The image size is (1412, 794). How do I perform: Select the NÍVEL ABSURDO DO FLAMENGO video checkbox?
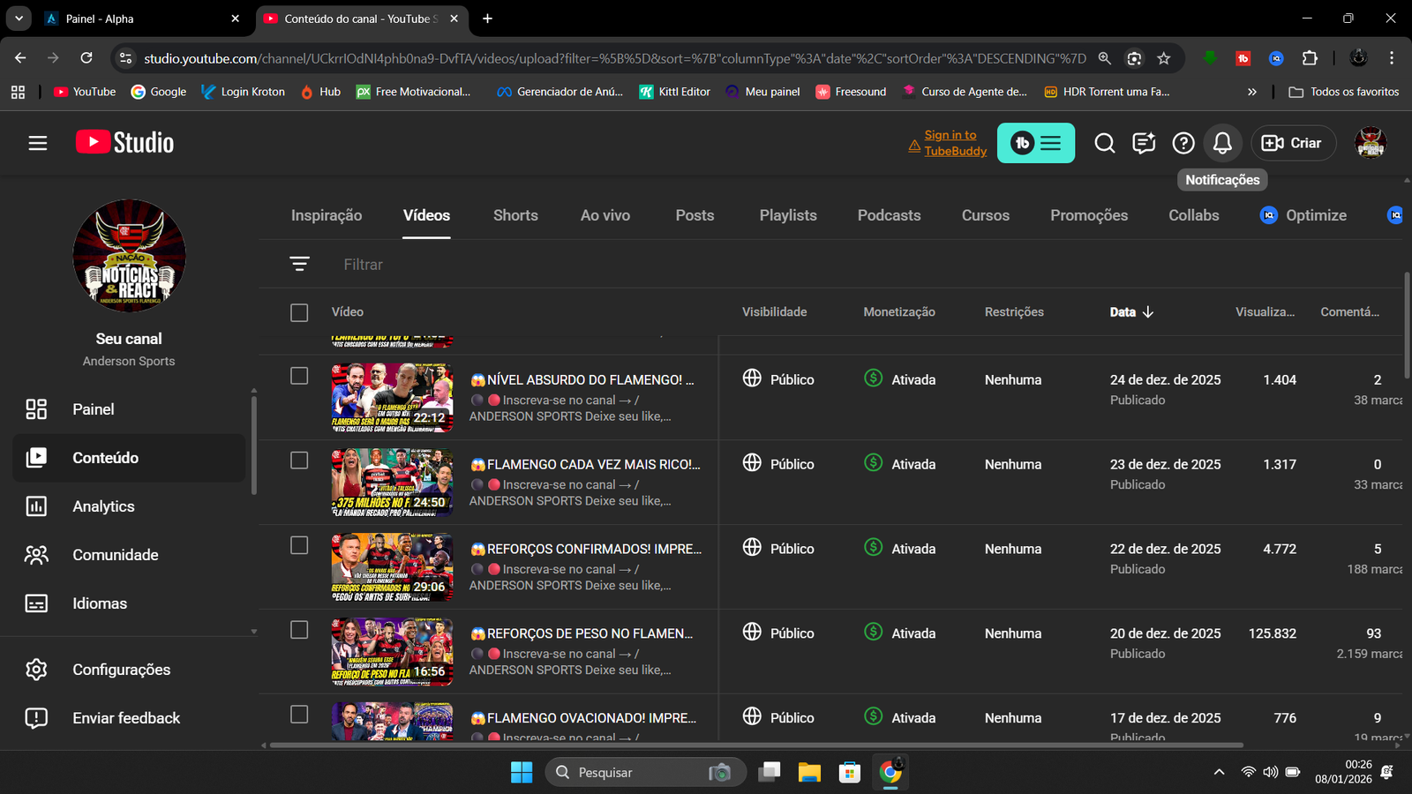coord(299,376)
